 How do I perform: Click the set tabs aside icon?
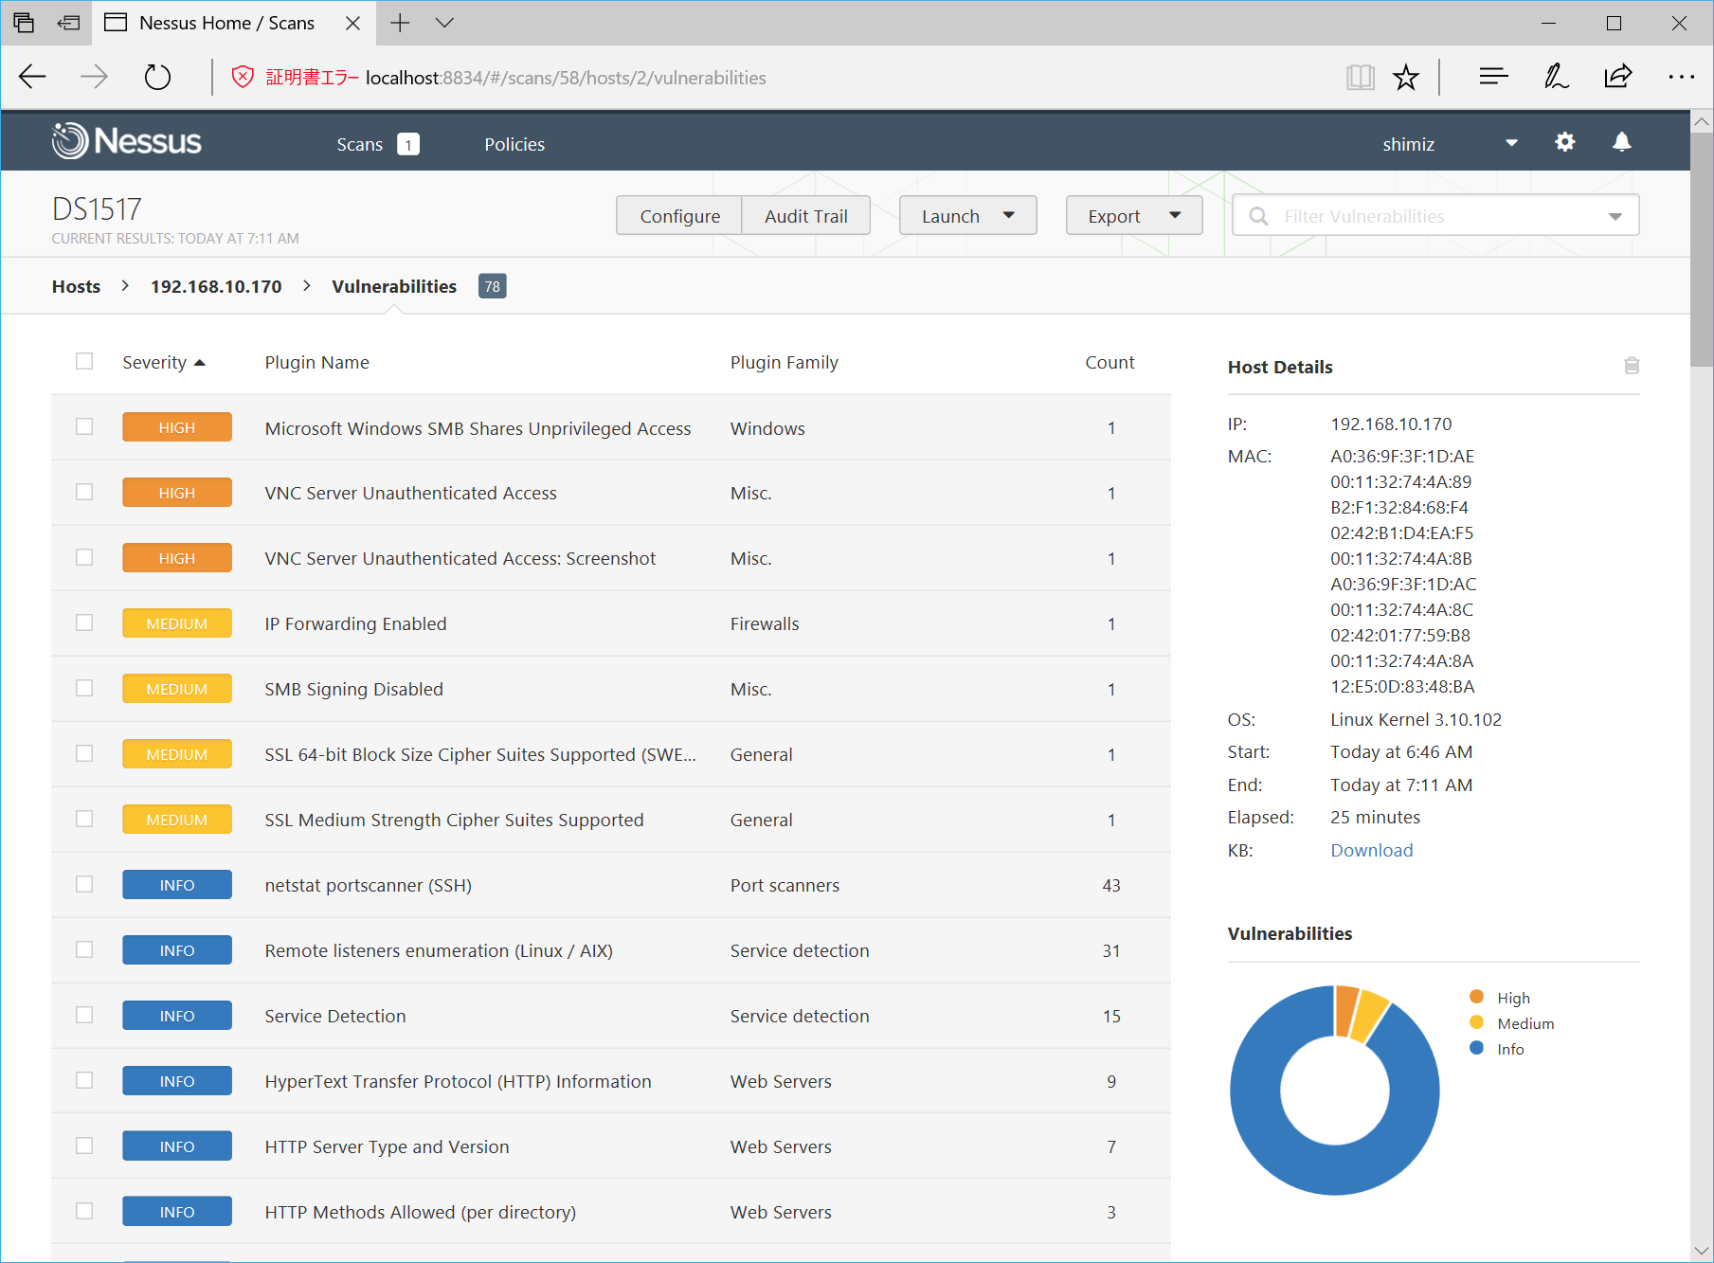[68, 23]
